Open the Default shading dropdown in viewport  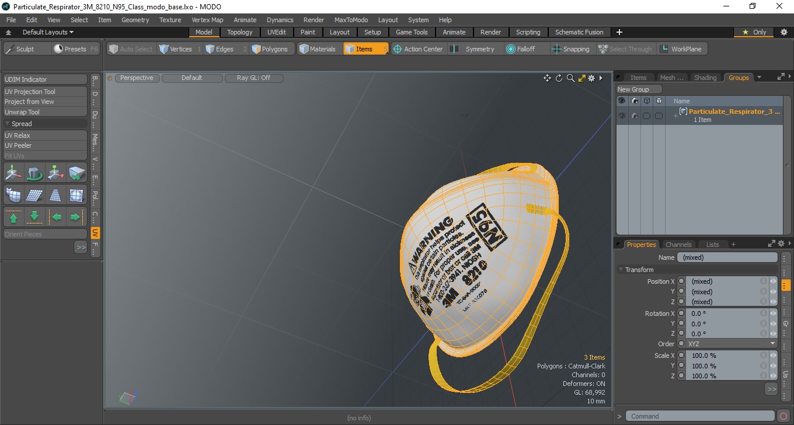[x=192, y=78]
